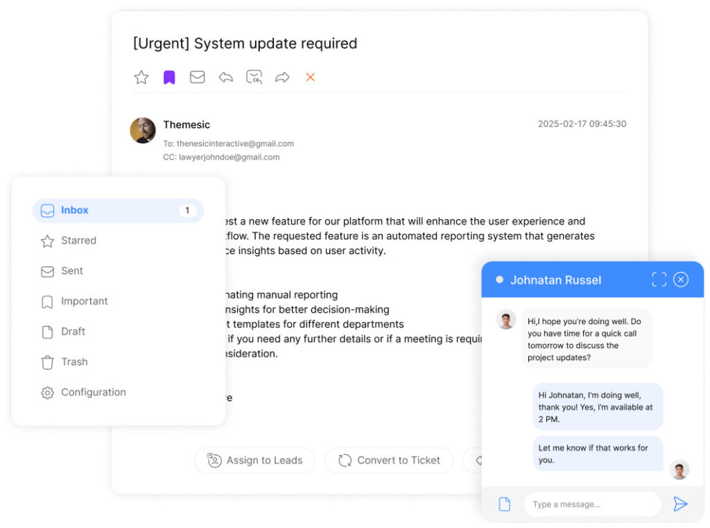This screenshot has height=528, width=710.
Task: Mark email as unread via envelope icon
Action: (x=198, y=77)
